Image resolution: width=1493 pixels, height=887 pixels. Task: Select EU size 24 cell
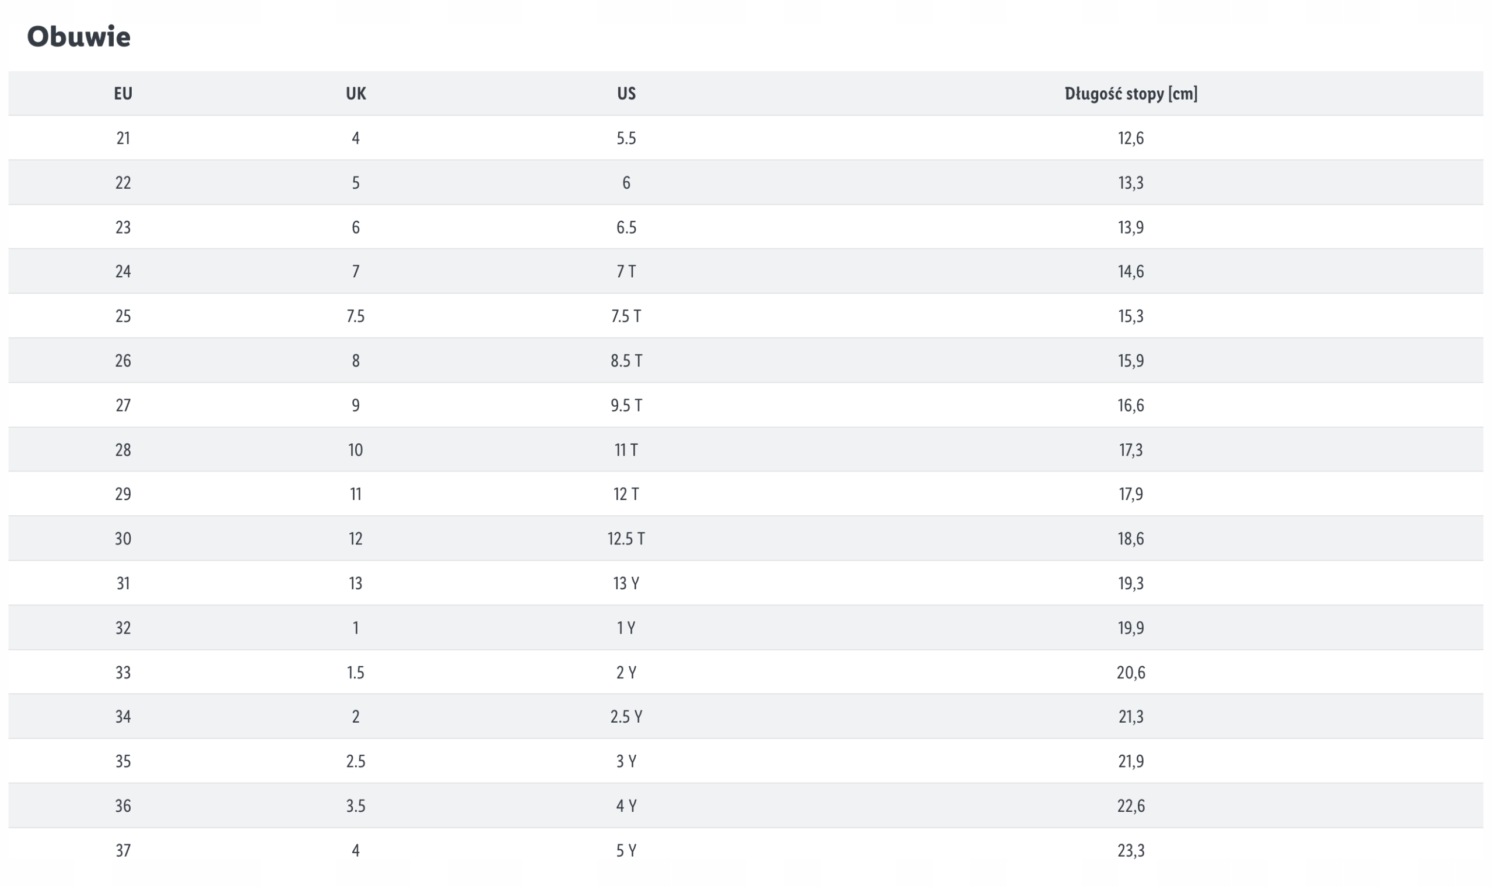pyautogui.click(x=123, y=272)
